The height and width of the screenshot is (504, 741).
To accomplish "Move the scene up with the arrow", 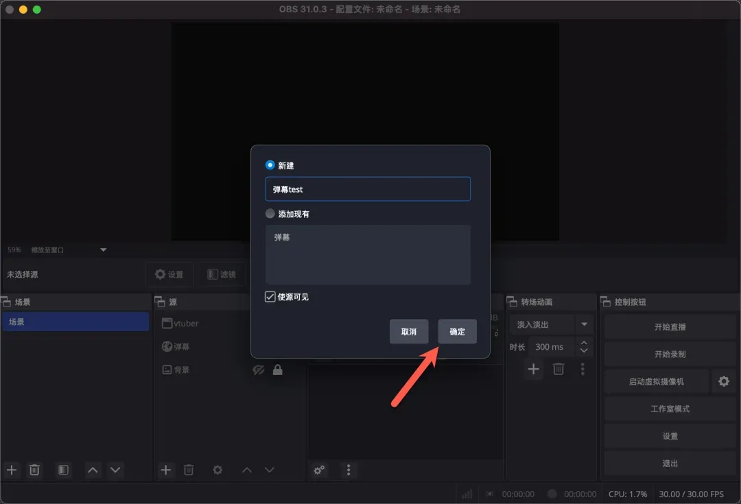I will [93, 470].
